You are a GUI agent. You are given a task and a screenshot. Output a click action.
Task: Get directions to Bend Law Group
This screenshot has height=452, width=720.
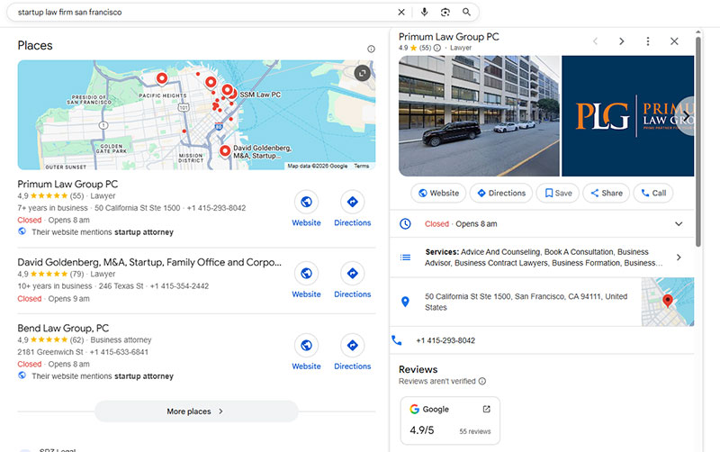click(352, 346)
